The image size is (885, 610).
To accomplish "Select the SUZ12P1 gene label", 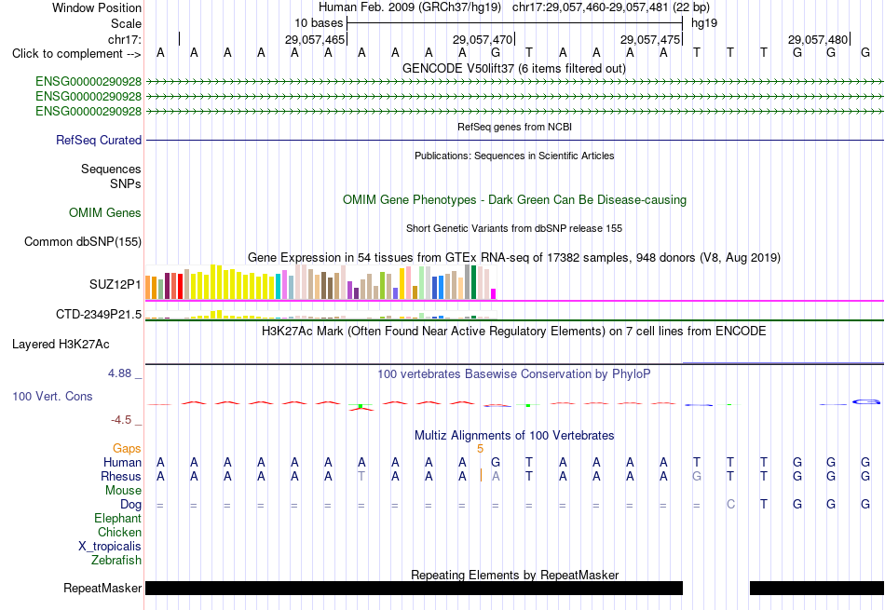I will 116,284.
